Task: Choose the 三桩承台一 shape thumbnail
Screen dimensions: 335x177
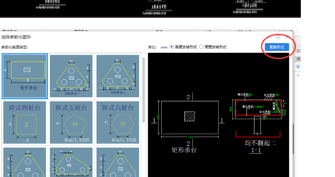Action: (71, 76)
